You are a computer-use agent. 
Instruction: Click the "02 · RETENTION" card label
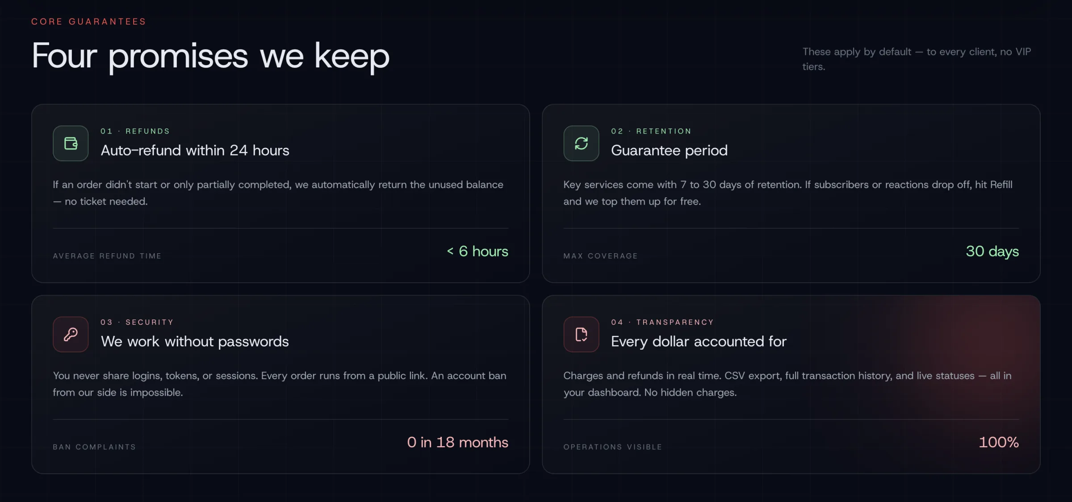651,131
